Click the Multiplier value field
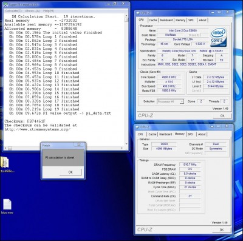Screen dimensions: 243x241 tap(169, 81)
